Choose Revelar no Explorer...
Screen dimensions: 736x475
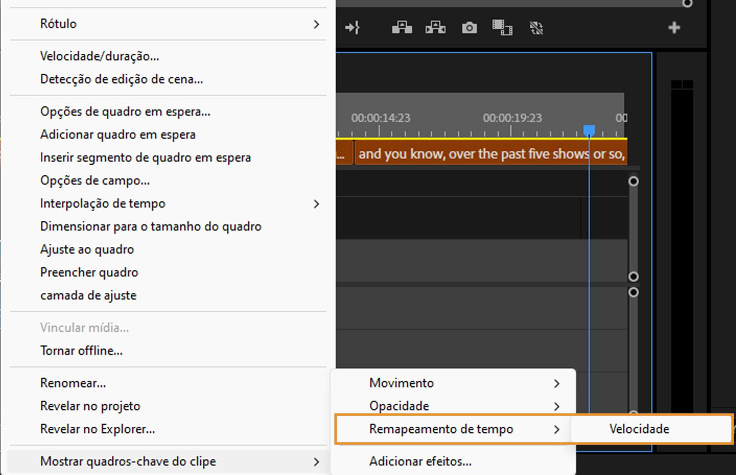point(98,429)
